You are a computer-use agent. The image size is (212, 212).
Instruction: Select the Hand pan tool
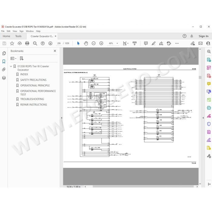click(86, 43)
